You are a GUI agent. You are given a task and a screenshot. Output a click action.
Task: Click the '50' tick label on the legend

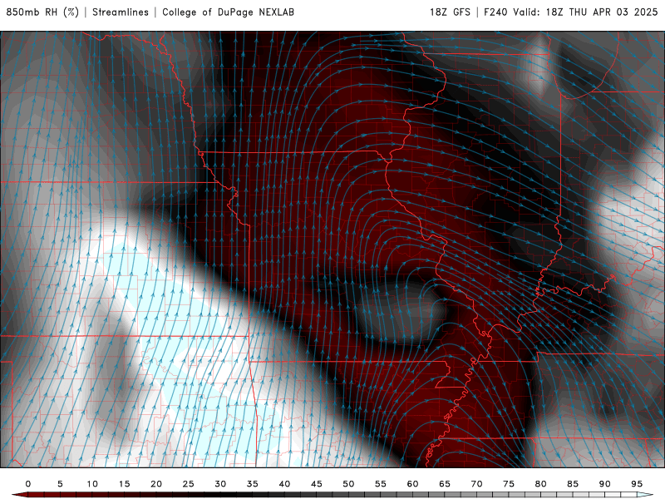coord(348,484)
